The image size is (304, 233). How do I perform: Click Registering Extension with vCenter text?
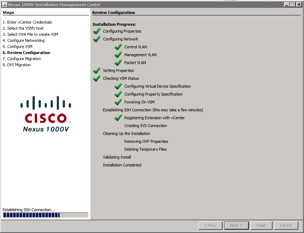tap(155, 118)
